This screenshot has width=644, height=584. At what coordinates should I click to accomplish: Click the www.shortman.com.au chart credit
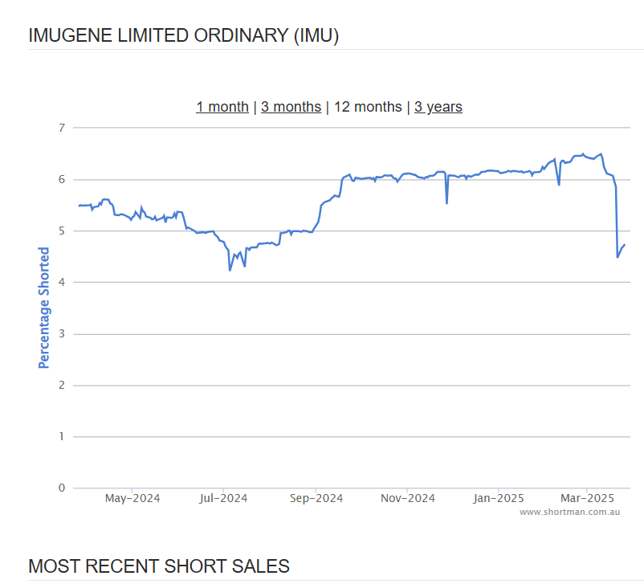pos(569,512)
